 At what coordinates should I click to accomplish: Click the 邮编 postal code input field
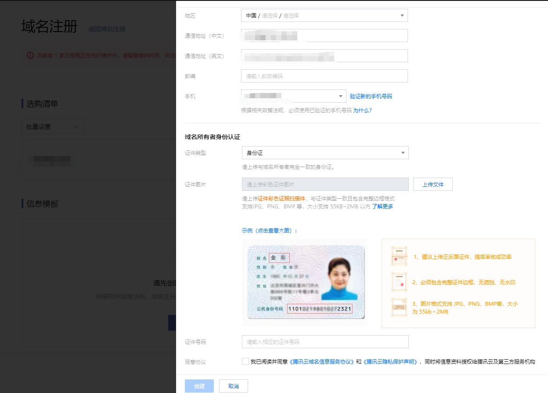(x=324, y=75)
